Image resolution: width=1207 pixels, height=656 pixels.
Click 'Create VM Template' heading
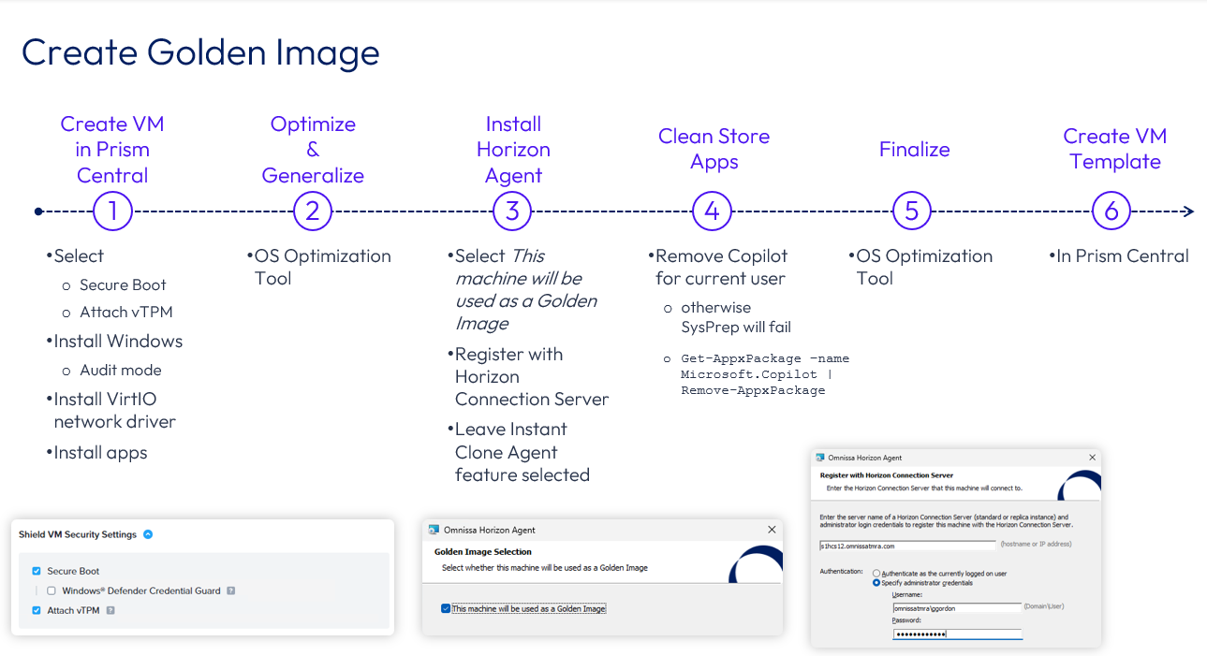pyautogui.click(x=1114, y=149)
